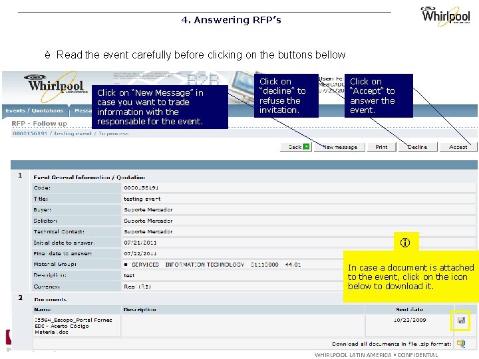Open the New message button
Image resolution: width=479 pixels, height=359 pixels.
pos(339,147)
